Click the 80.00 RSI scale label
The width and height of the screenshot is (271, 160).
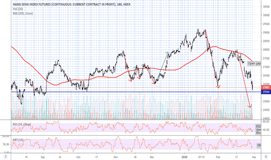tap(266, 122)
